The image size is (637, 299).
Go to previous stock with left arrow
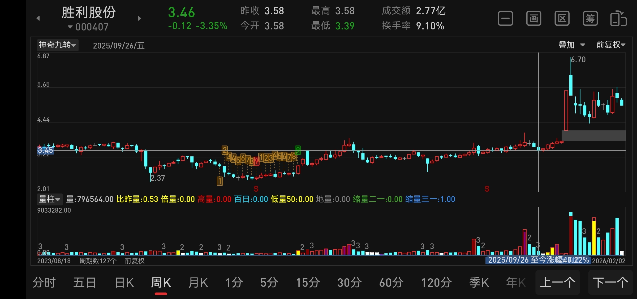(38, 18)
